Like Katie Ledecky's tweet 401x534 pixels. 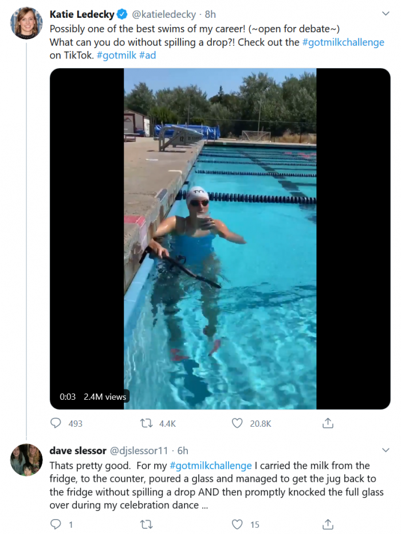(237, 423)
